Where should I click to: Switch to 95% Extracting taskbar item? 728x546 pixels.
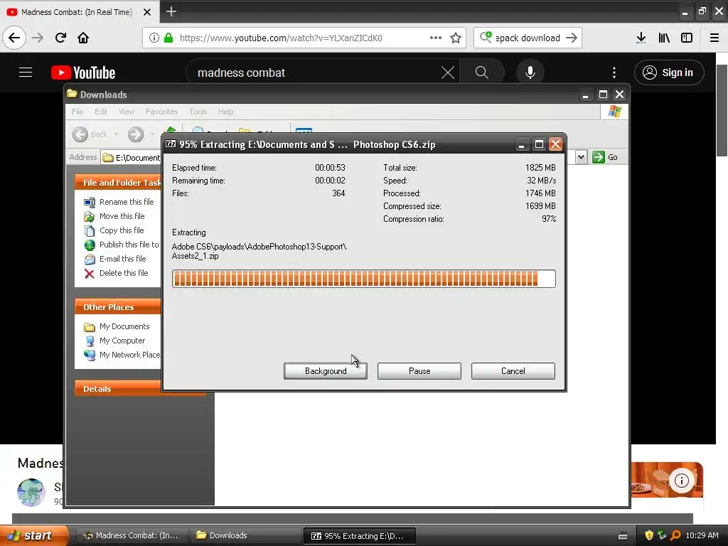pos(359,535)
